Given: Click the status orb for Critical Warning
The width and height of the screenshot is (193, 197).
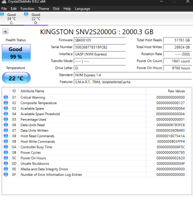Looking at the screenshot, I should pos(6,97).
